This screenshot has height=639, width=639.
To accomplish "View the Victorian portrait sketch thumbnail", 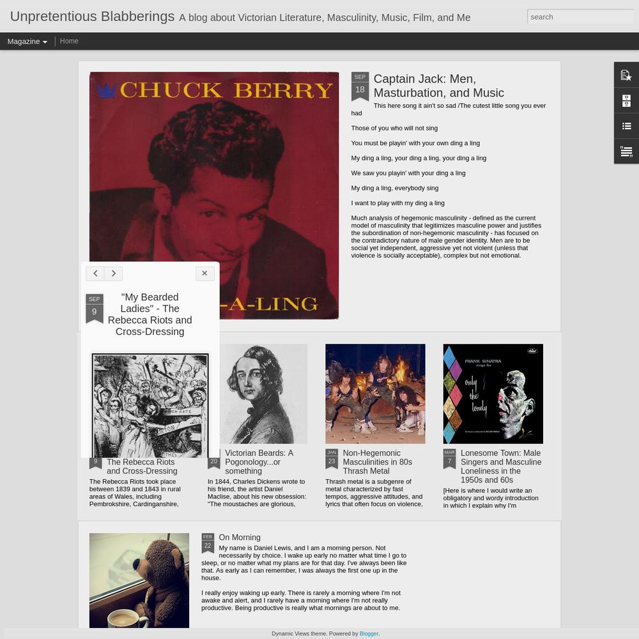I will [x=264, y=394].
